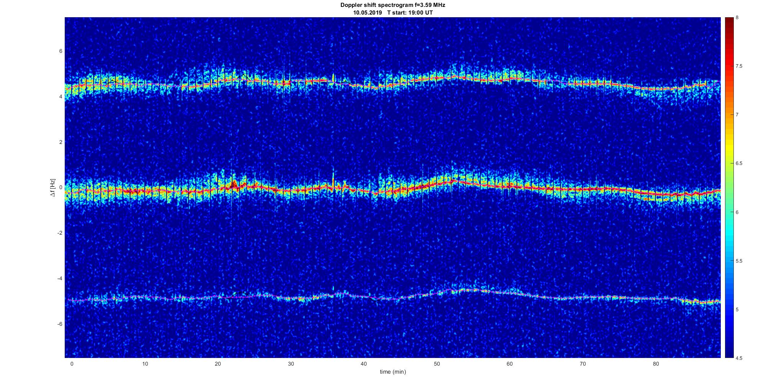Click the y-axis tick label 2
This screenshot has width=766, height=384.
pos(61,142)
